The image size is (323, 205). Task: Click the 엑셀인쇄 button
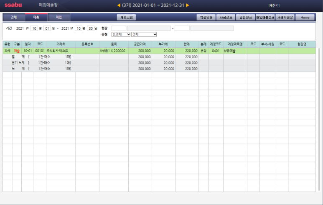click(206, 17)
